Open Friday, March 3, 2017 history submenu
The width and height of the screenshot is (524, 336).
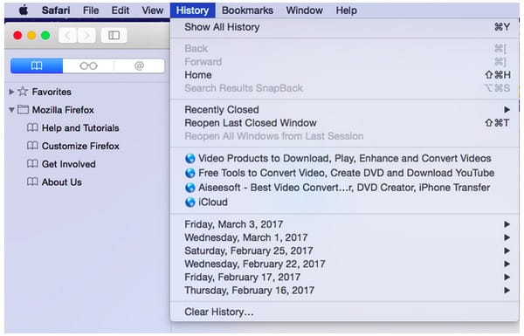click(345, 224)
